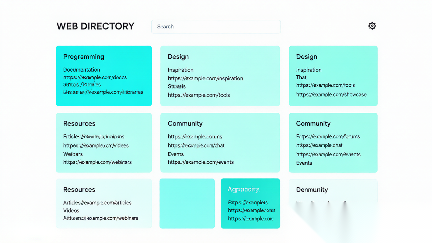Viewport: 432px width, 243px height.
Task: Click the first Resources card heading
Action: coord(79,124)
